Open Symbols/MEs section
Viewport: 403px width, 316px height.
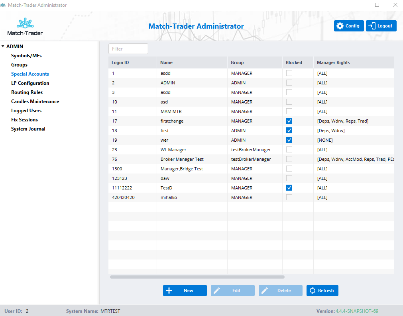pyautogui.click(x=26, y=56)
